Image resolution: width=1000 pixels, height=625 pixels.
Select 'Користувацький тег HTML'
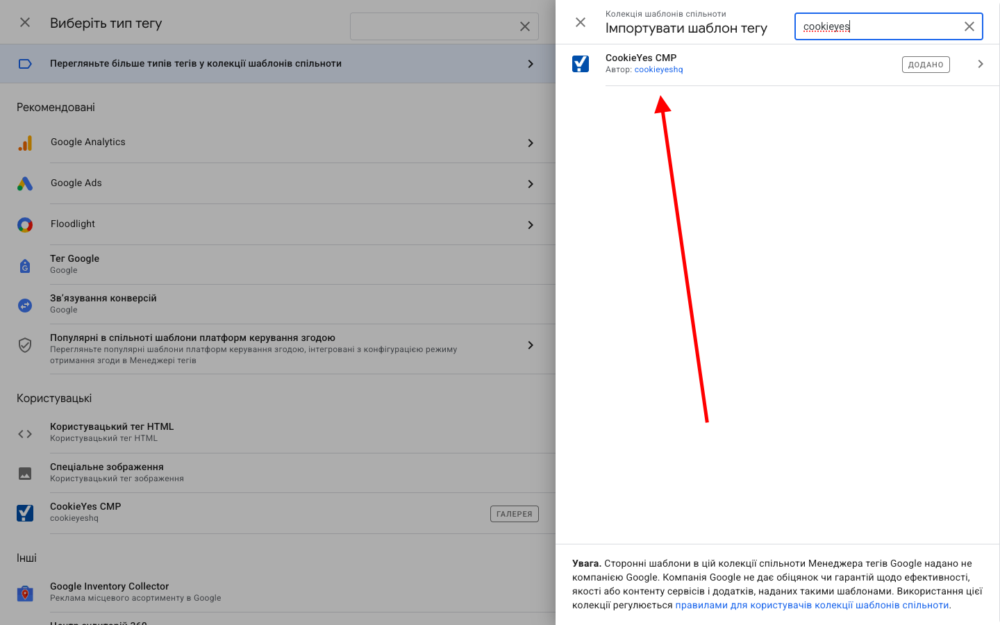point(278,433)
